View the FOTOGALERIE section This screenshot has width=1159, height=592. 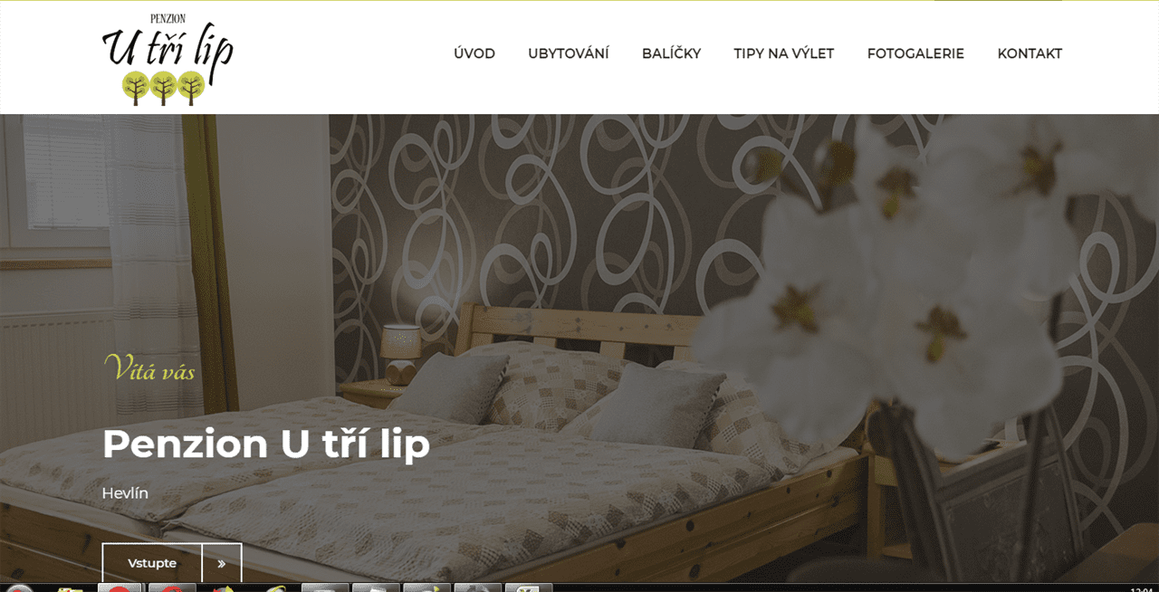click(915, 53)
